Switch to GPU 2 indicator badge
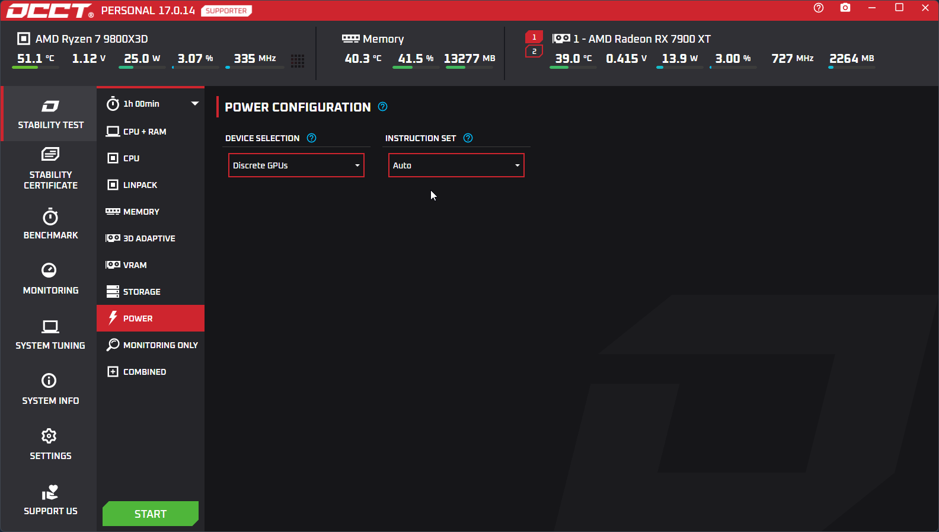This screenshot has height=532, width=939. 534,52
